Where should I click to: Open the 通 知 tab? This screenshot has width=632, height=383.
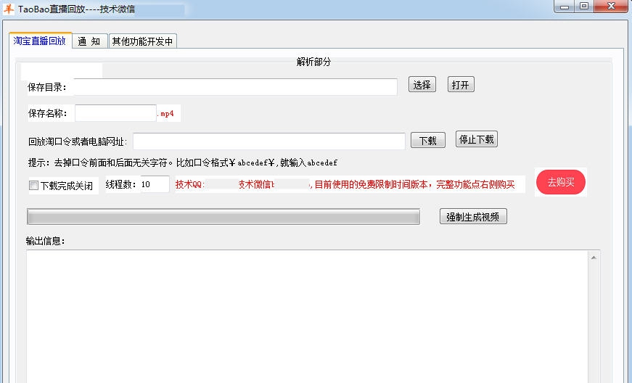[x=89, y=41]
